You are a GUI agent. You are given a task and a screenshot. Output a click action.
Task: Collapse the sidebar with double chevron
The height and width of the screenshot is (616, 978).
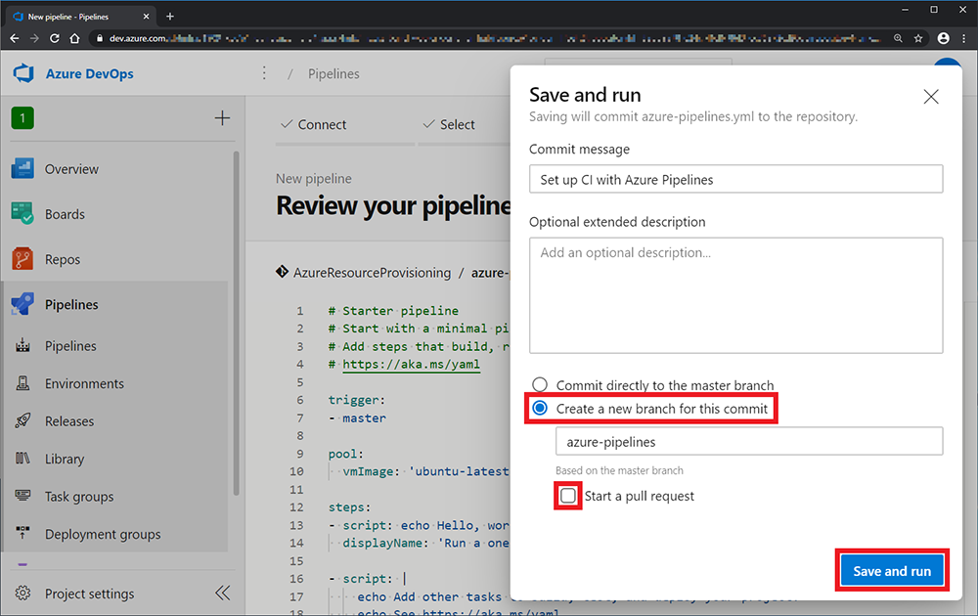coord(223,593)
